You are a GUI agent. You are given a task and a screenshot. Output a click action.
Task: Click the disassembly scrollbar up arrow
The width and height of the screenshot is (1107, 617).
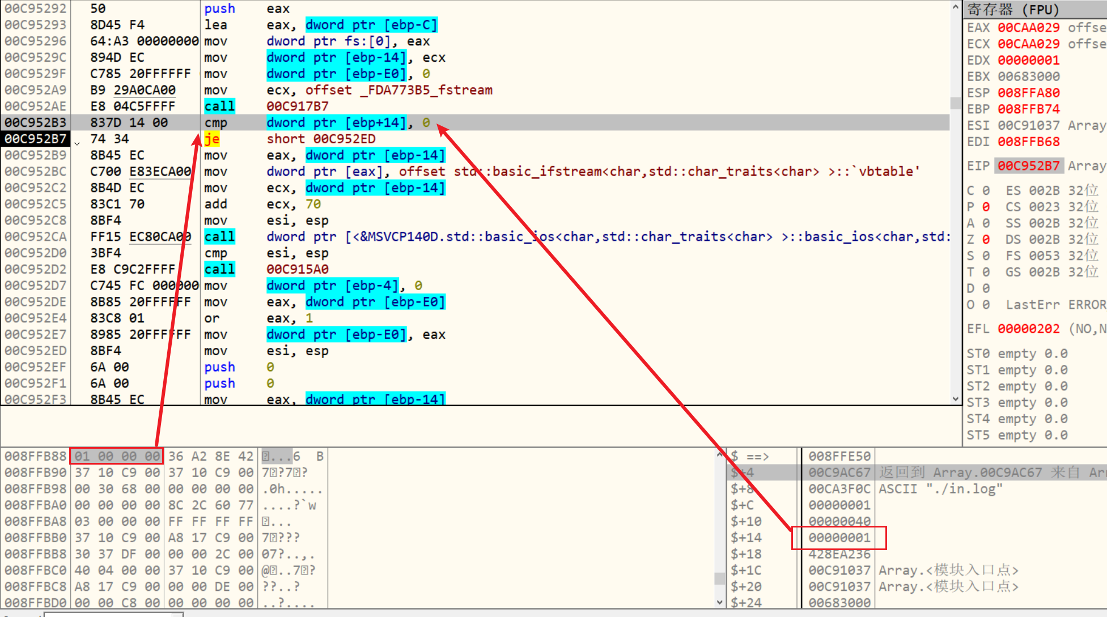pyautogui.click(x=956, y=7)
